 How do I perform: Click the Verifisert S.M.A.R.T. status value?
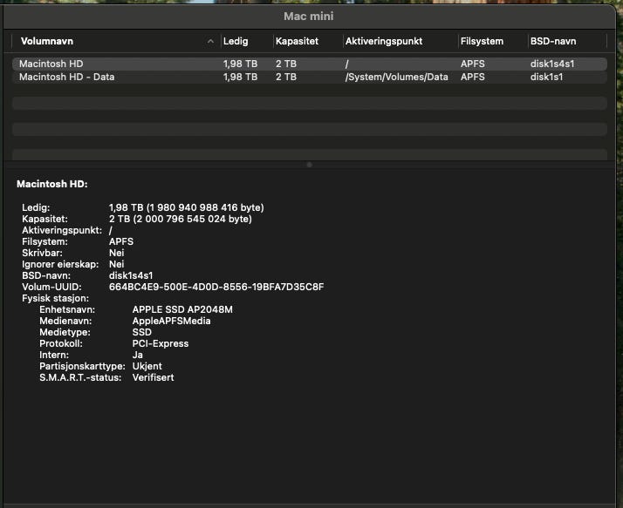(153, 378)
